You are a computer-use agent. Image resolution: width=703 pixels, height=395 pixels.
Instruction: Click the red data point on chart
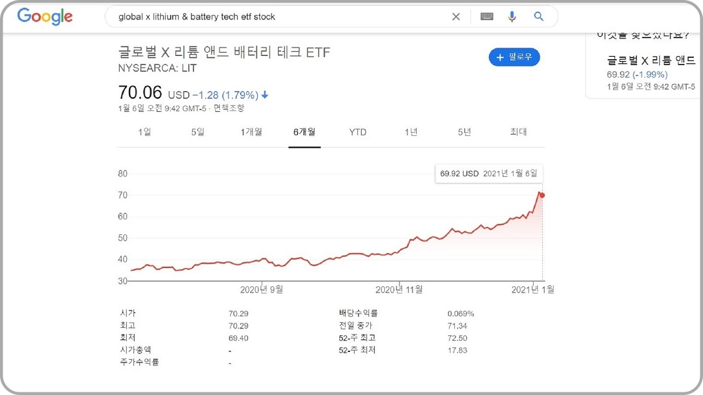[x=542, y=195]
